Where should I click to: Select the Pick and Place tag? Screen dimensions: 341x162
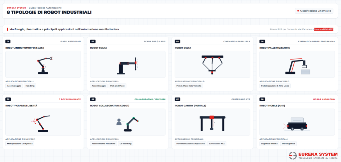point(118,86)
